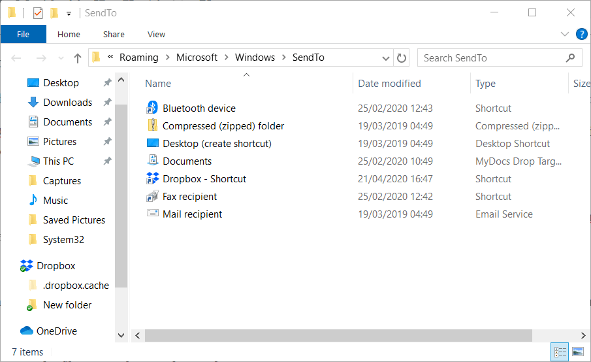The height and width of the screenshot is (362, 591).
Task: Sort by the Date modified column header
Action: (x=390, y=84)
